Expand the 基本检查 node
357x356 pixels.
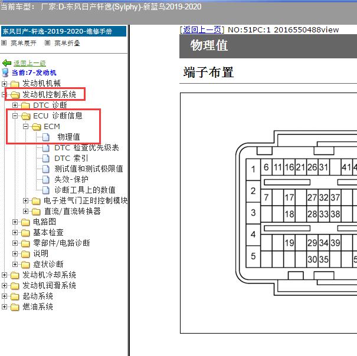tap(15, 233)
